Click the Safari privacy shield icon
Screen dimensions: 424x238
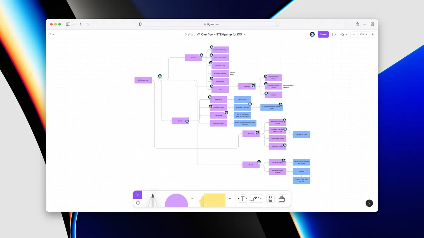tap(140, 24)
